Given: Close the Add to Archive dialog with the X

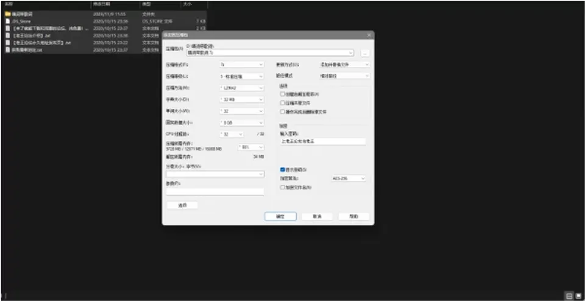Looking at the screenshot, I should [x=369, y=35].
